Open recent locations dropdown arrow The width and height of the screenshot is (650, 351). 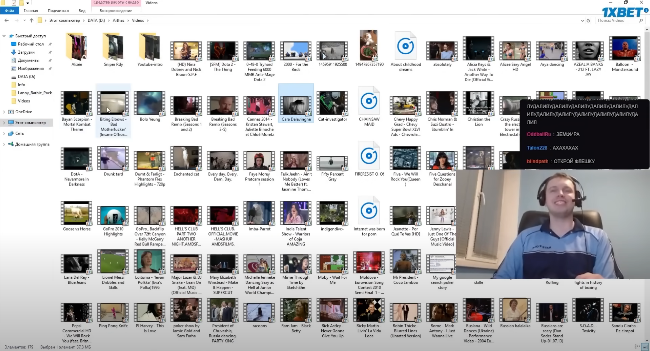click(x=25, y=20)
